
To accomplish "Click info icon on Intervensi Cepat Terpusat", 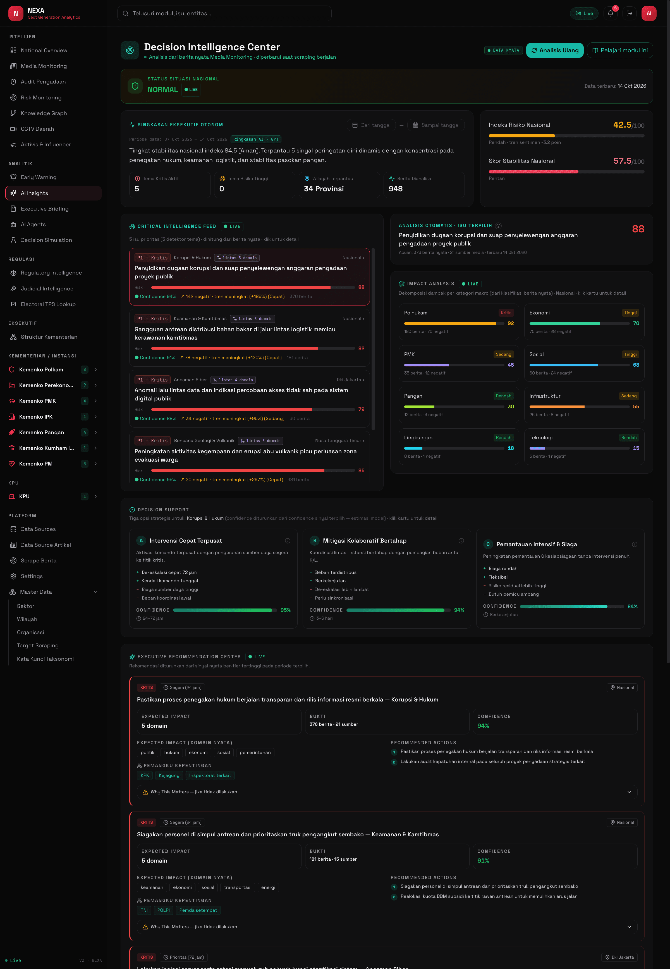I will pyautogui.click(x=288, y=541).
